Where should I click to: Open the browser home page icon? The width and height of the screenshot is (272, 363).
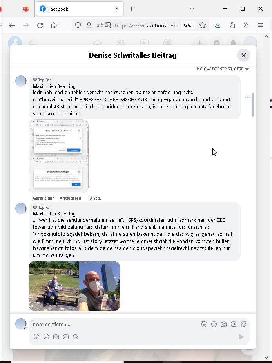54,26
